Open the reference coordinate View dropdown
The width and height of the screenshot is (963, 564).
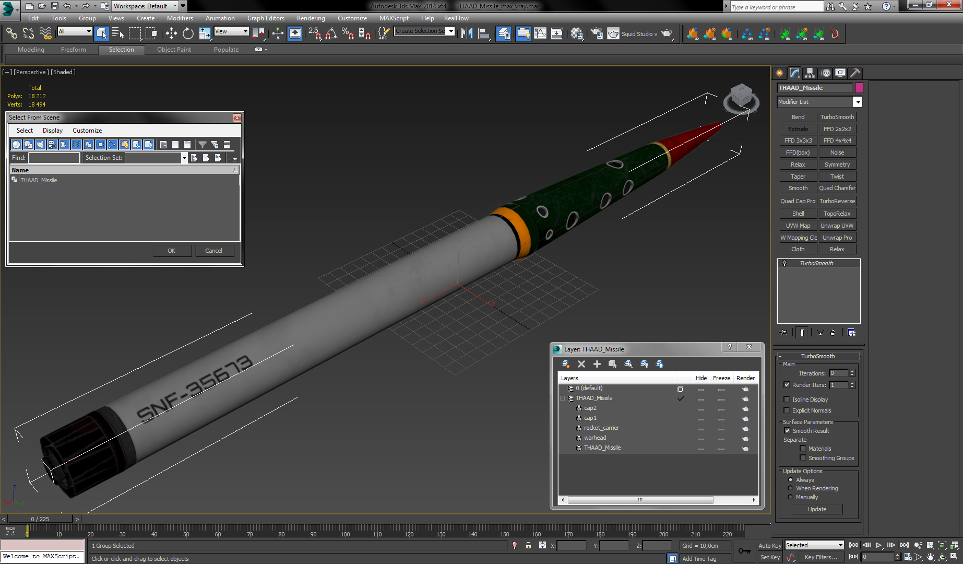click(x=232, y=31)
